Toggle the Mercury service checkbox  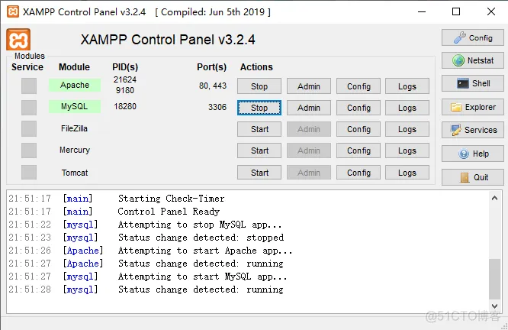click(29, 150)
